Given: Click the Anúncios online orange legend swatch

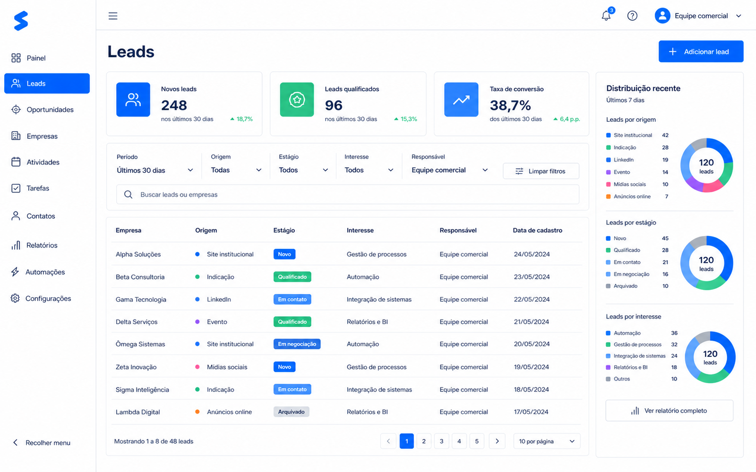Looking at the screenshot, I should (609, 197).
